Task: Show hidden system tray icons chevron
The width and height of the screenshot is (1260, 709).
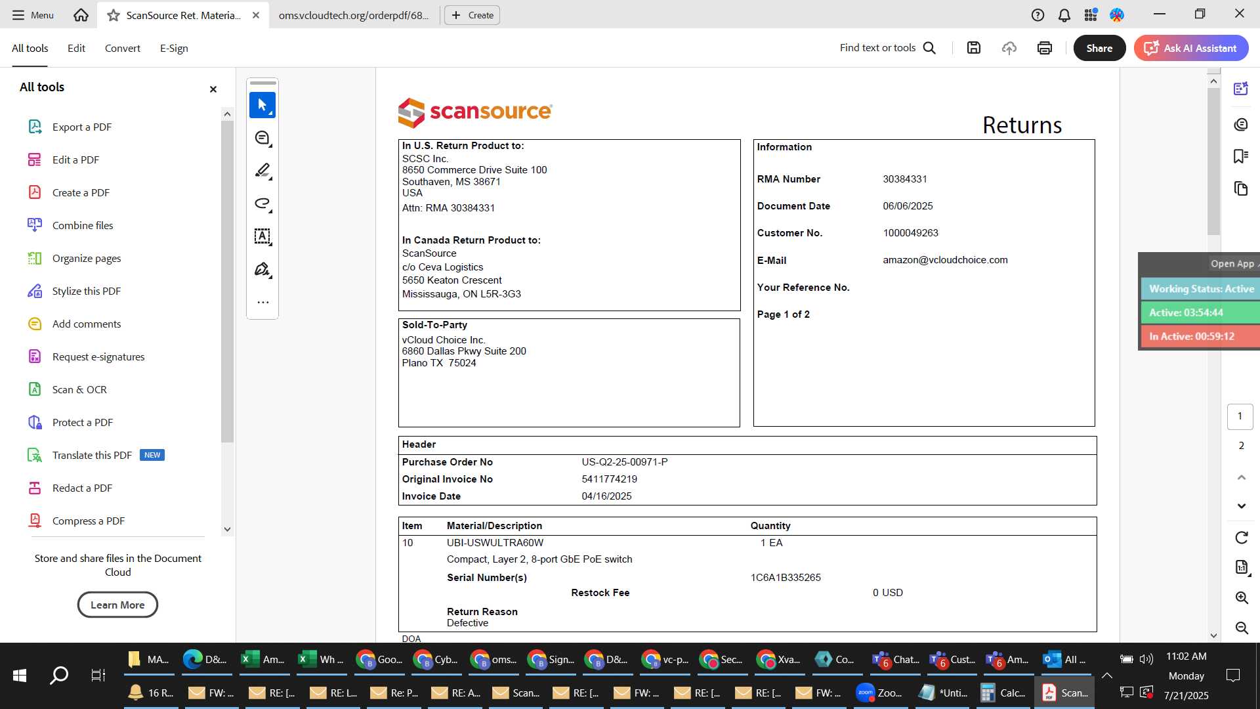Action: coord(1106,676)
